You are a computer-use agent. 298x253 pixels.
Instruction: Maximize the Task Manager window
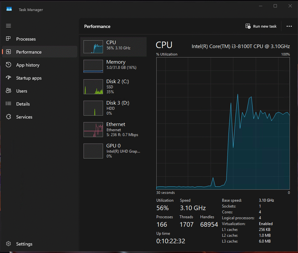(275, 6)
